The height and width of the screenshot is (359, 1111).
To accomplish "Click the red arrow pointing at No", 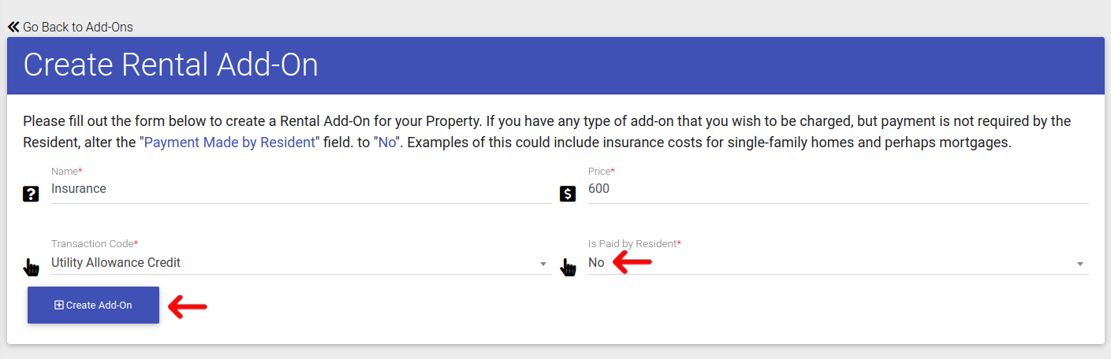I will [632, 262].
